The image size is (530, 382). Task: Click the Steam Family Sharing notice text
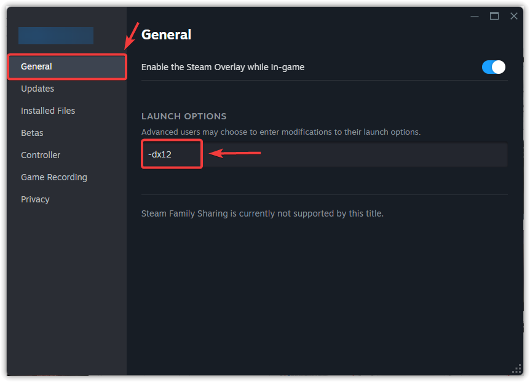[x=261, y=213]
